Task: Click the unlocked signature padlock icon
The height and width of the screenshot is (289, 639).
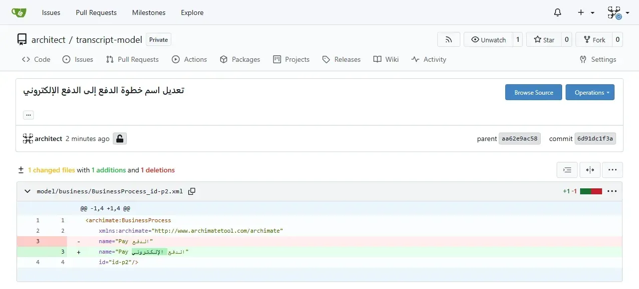Action: (120, 139)
